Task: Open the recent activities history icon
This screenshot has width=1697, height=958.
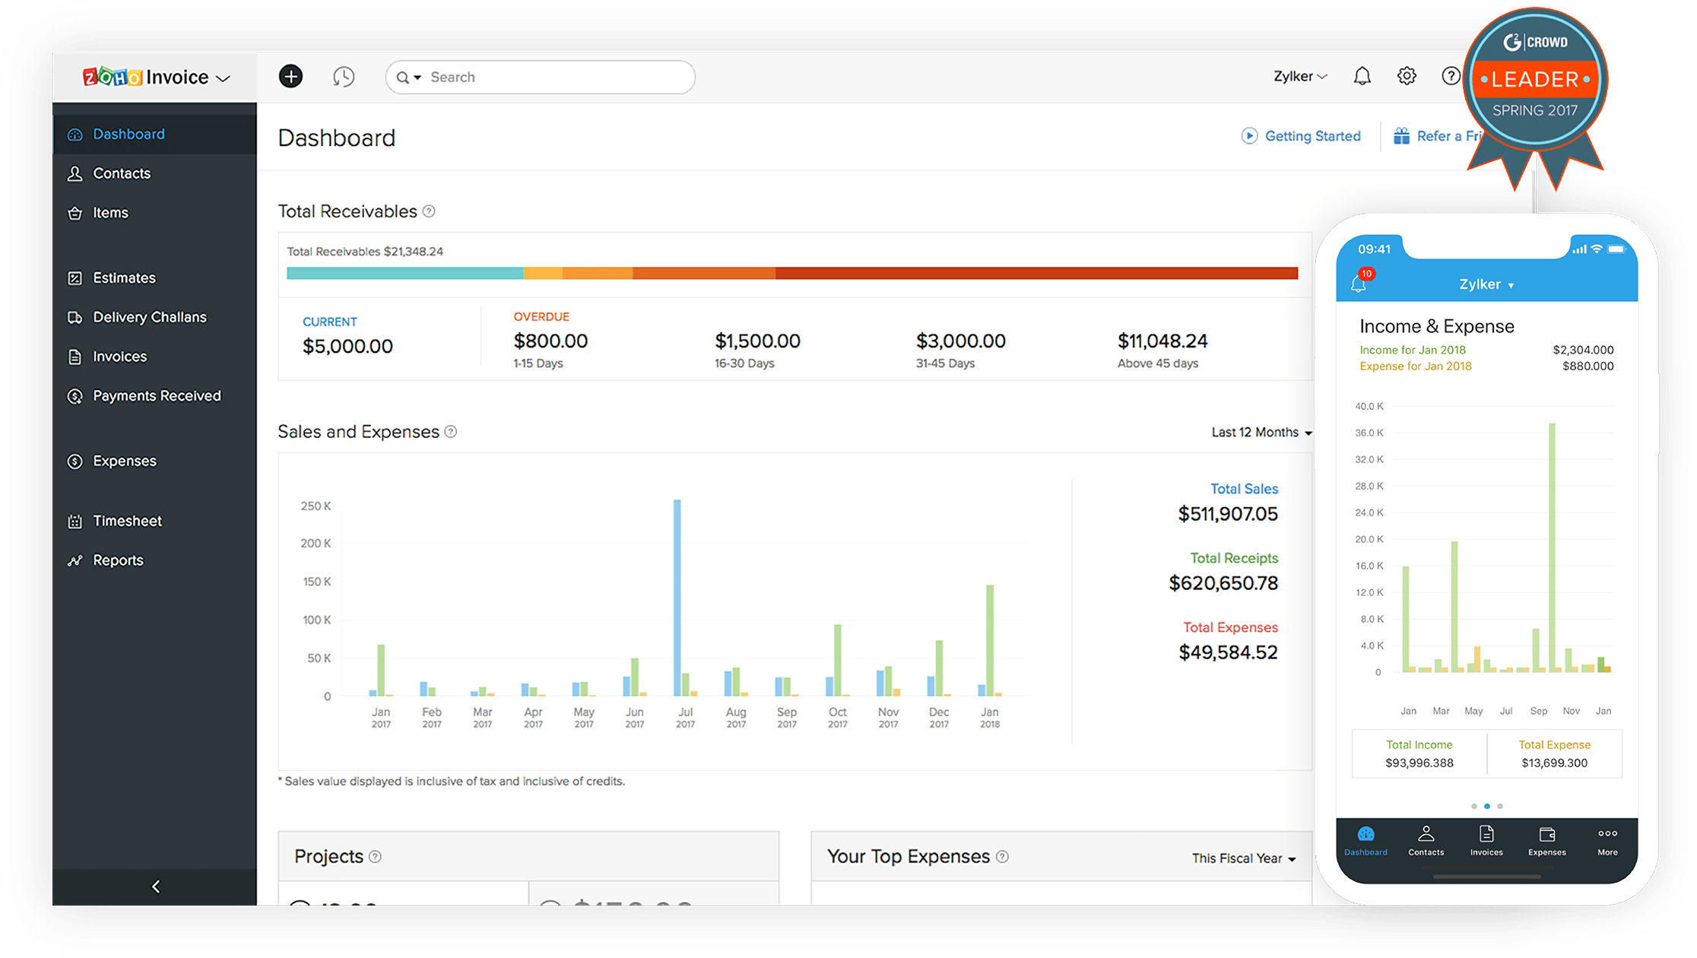Action: pos(343,76)
